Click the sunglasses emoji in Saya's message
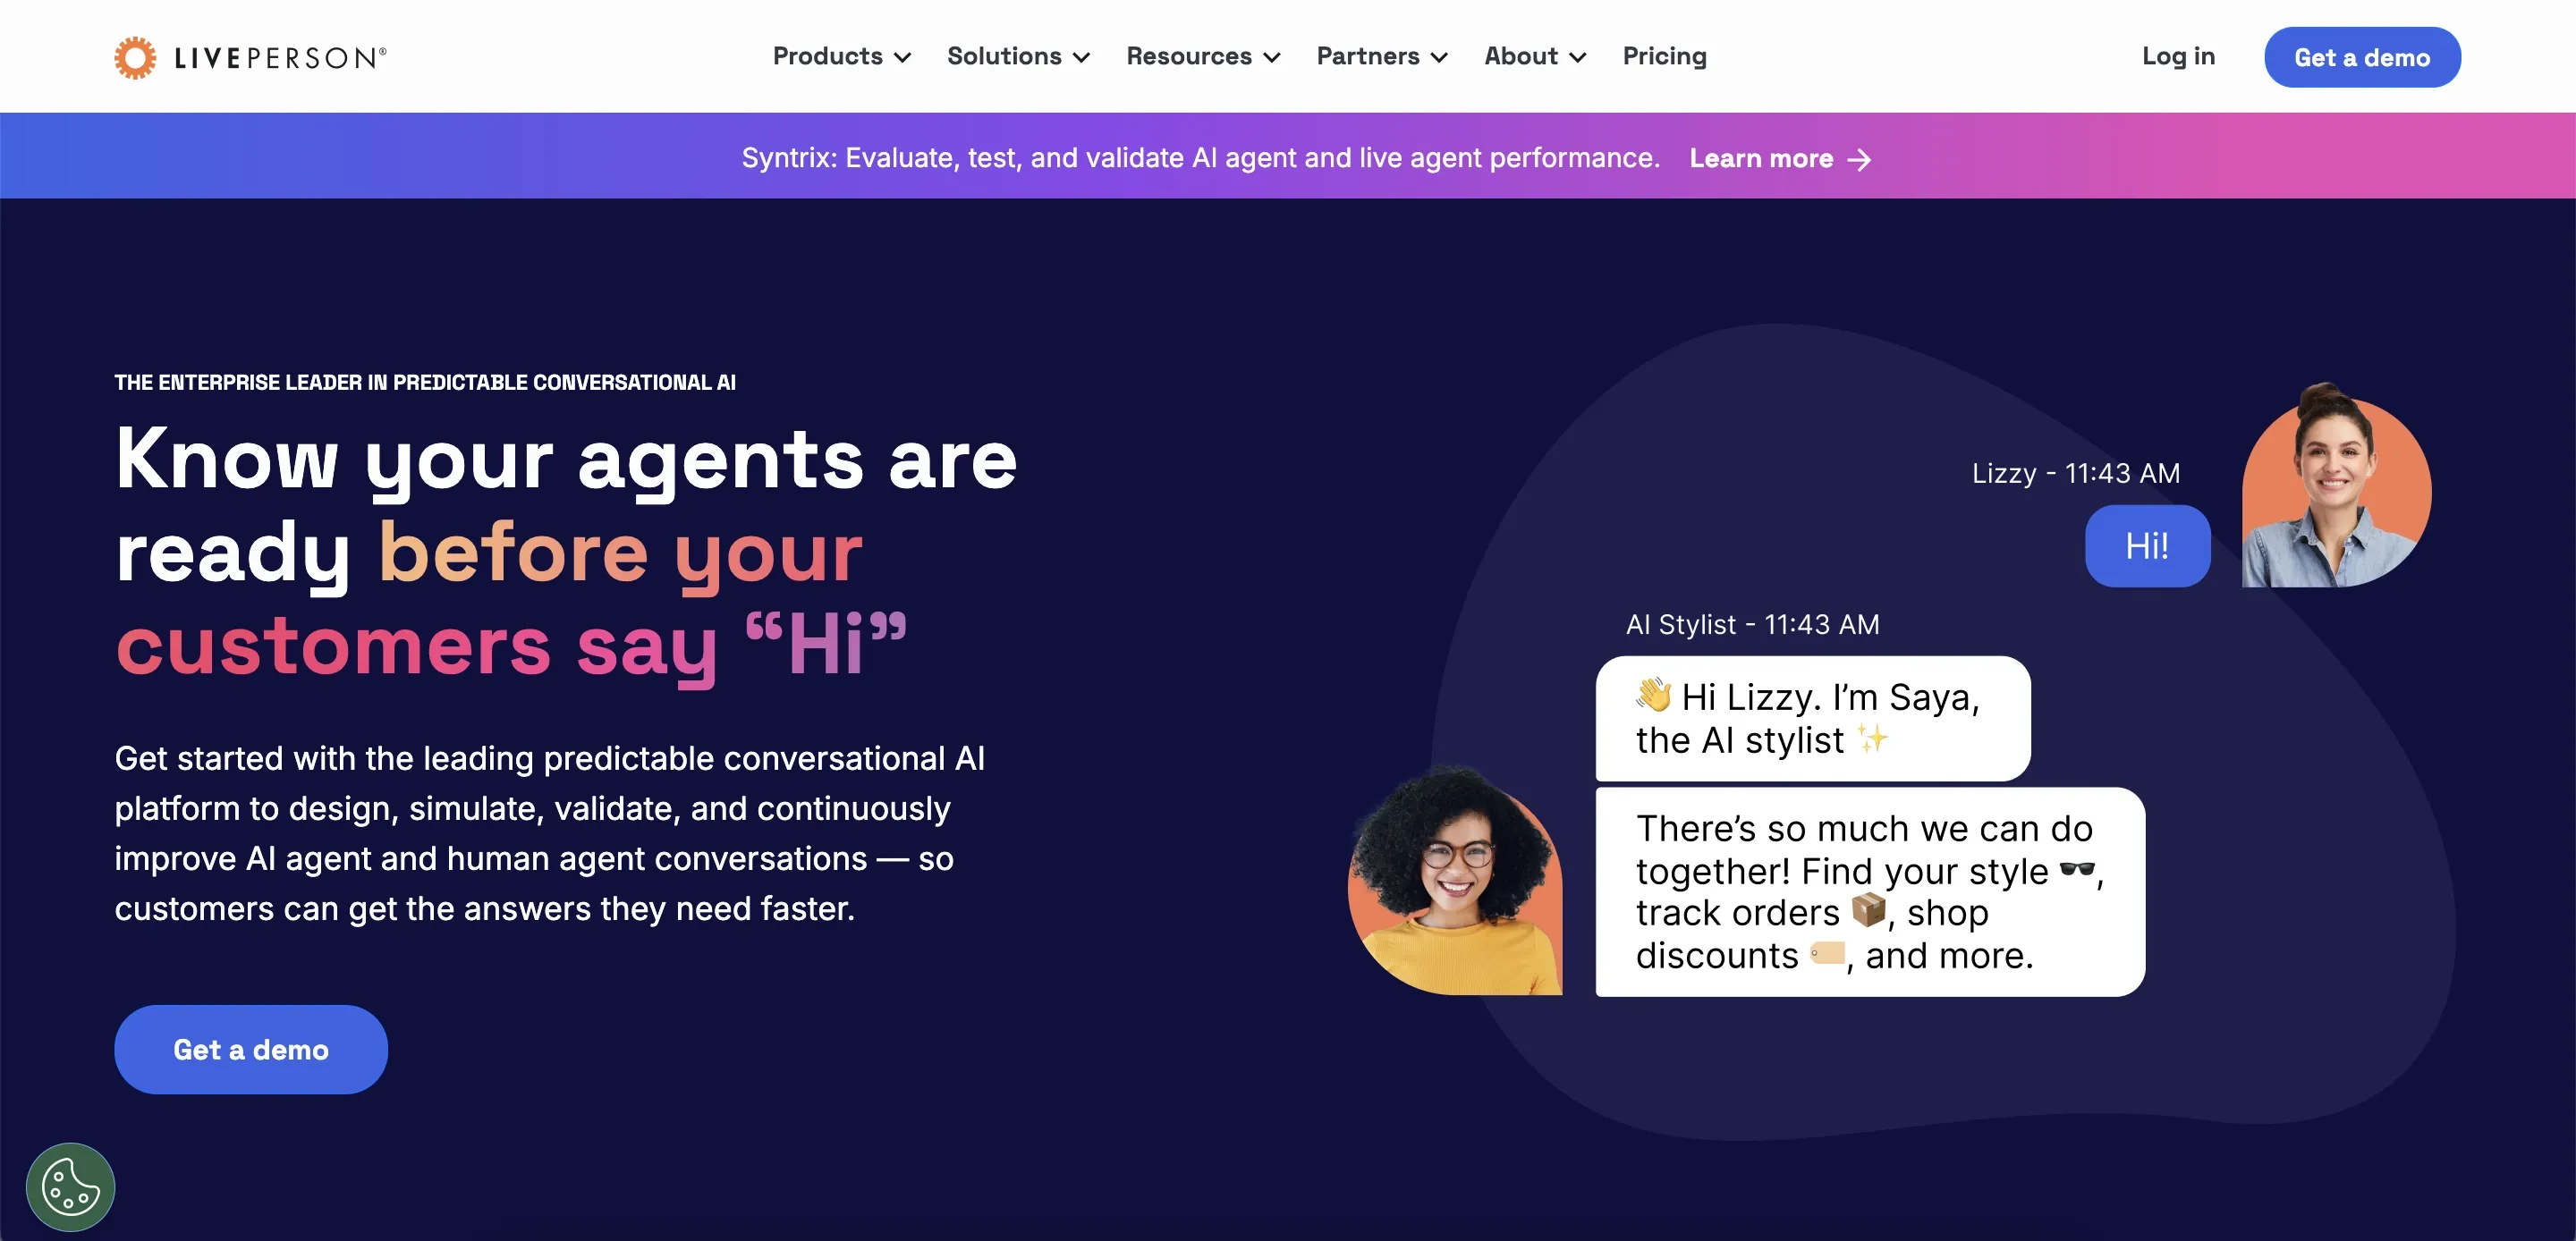This screenshot has width=2576, height=1241. [x=2082, y=871]
